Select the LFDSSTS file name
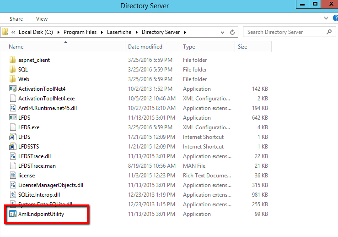The width and height of the screenshot is (338, 237). pyautogui.click(x=28, y=147)
